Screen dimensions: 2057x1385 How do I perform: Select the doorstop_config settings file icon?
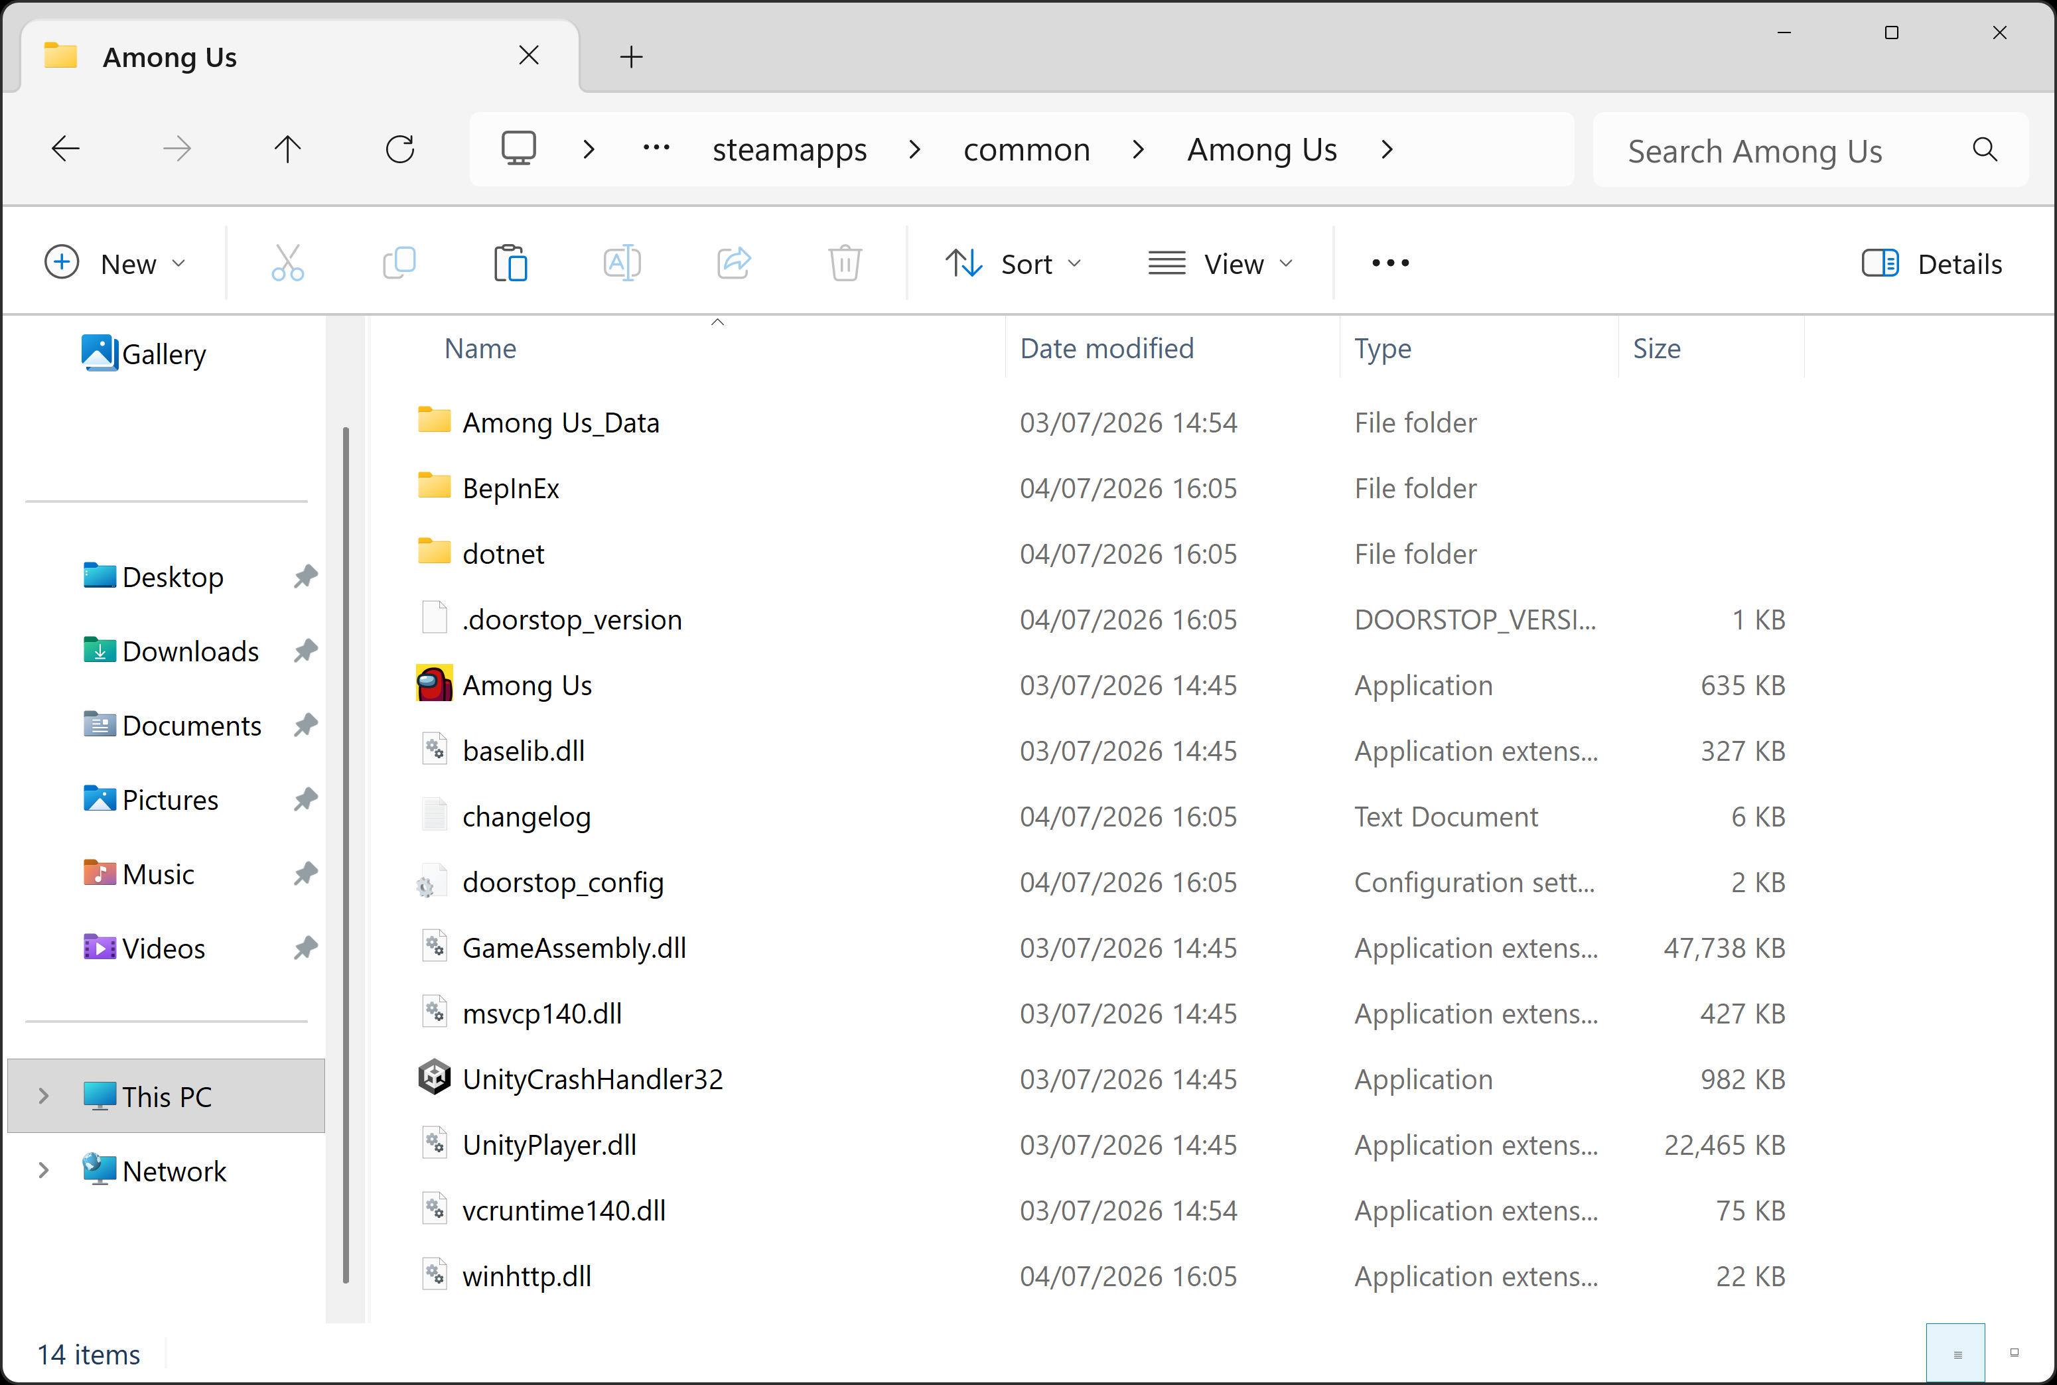(x=432, y=882)
